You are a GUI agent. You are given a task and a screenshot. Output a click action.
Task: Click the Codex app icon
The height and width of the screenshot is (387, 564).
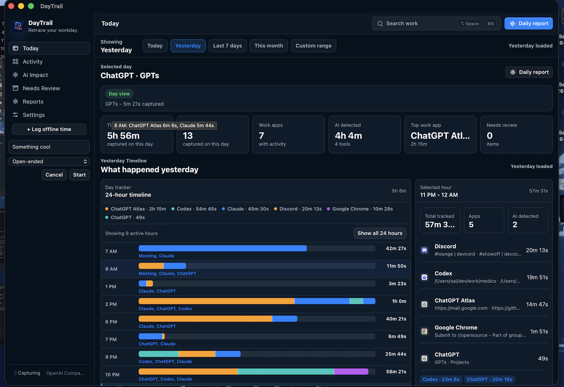[424, 277]
